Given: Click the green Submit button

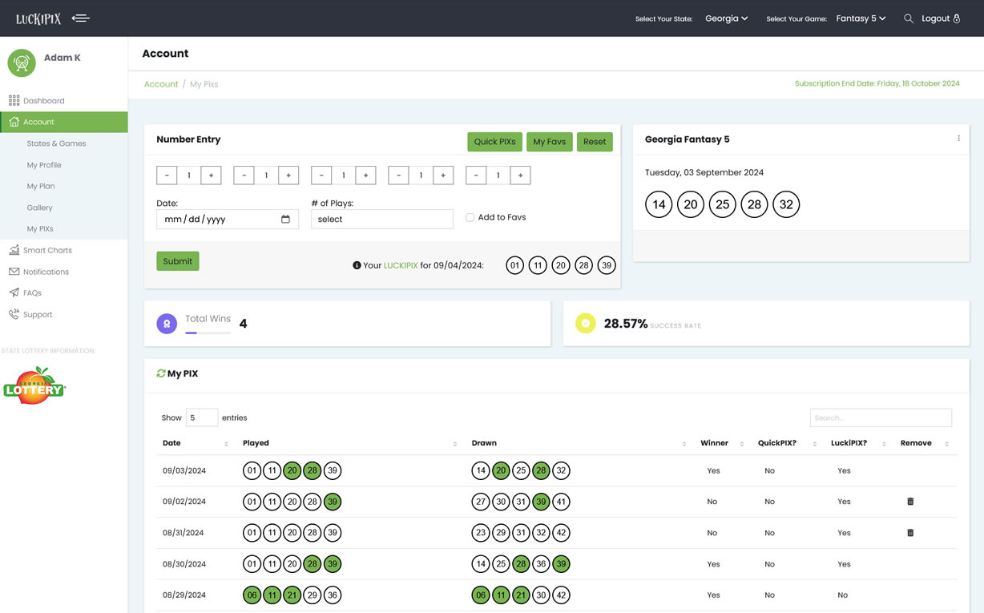Looking at the screenshot, I should (178, 261).
